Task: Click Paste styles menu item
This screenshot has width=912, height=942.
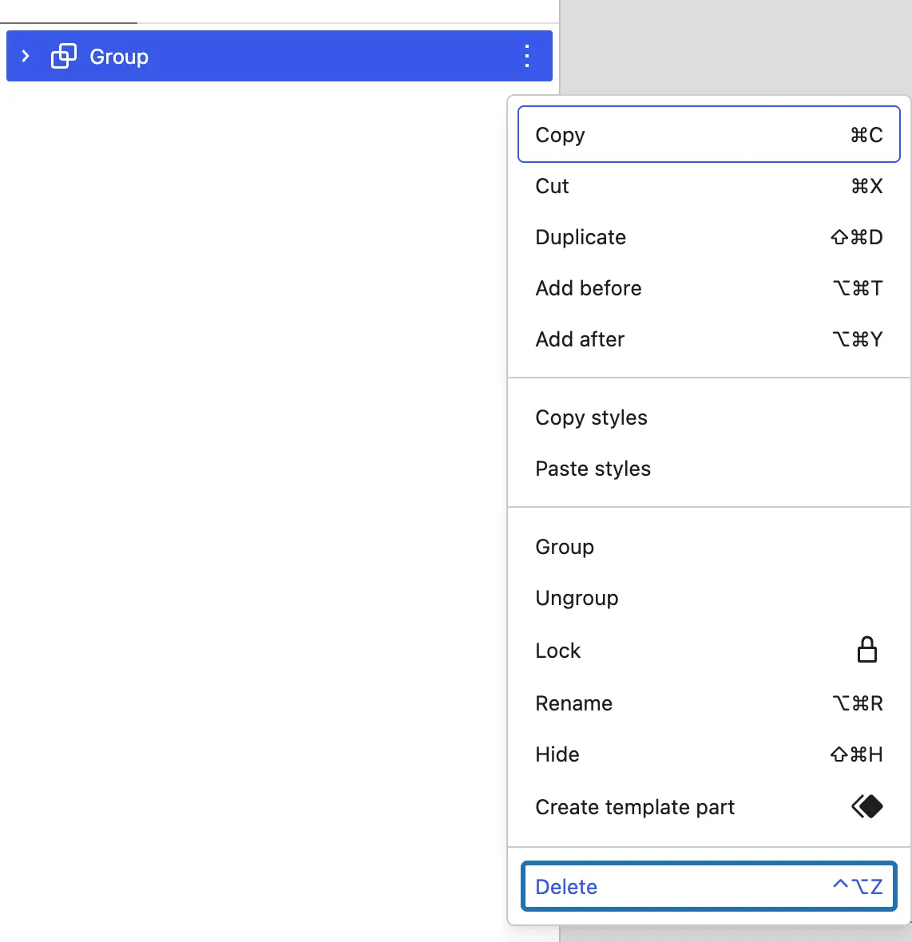Action: pyautogui.click(x=709, y=469)
